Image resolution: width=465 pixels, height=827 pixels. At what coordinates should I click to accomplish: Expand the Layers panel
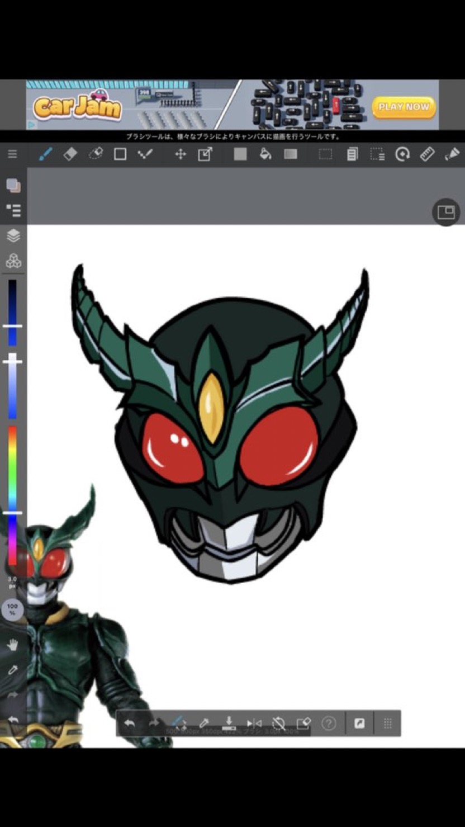(13, 235)
